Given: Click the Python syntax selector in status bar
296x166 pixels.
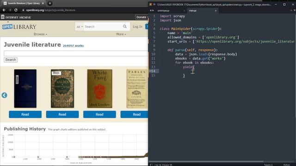Looking at the screenshot, I should [x=287, y=165].
